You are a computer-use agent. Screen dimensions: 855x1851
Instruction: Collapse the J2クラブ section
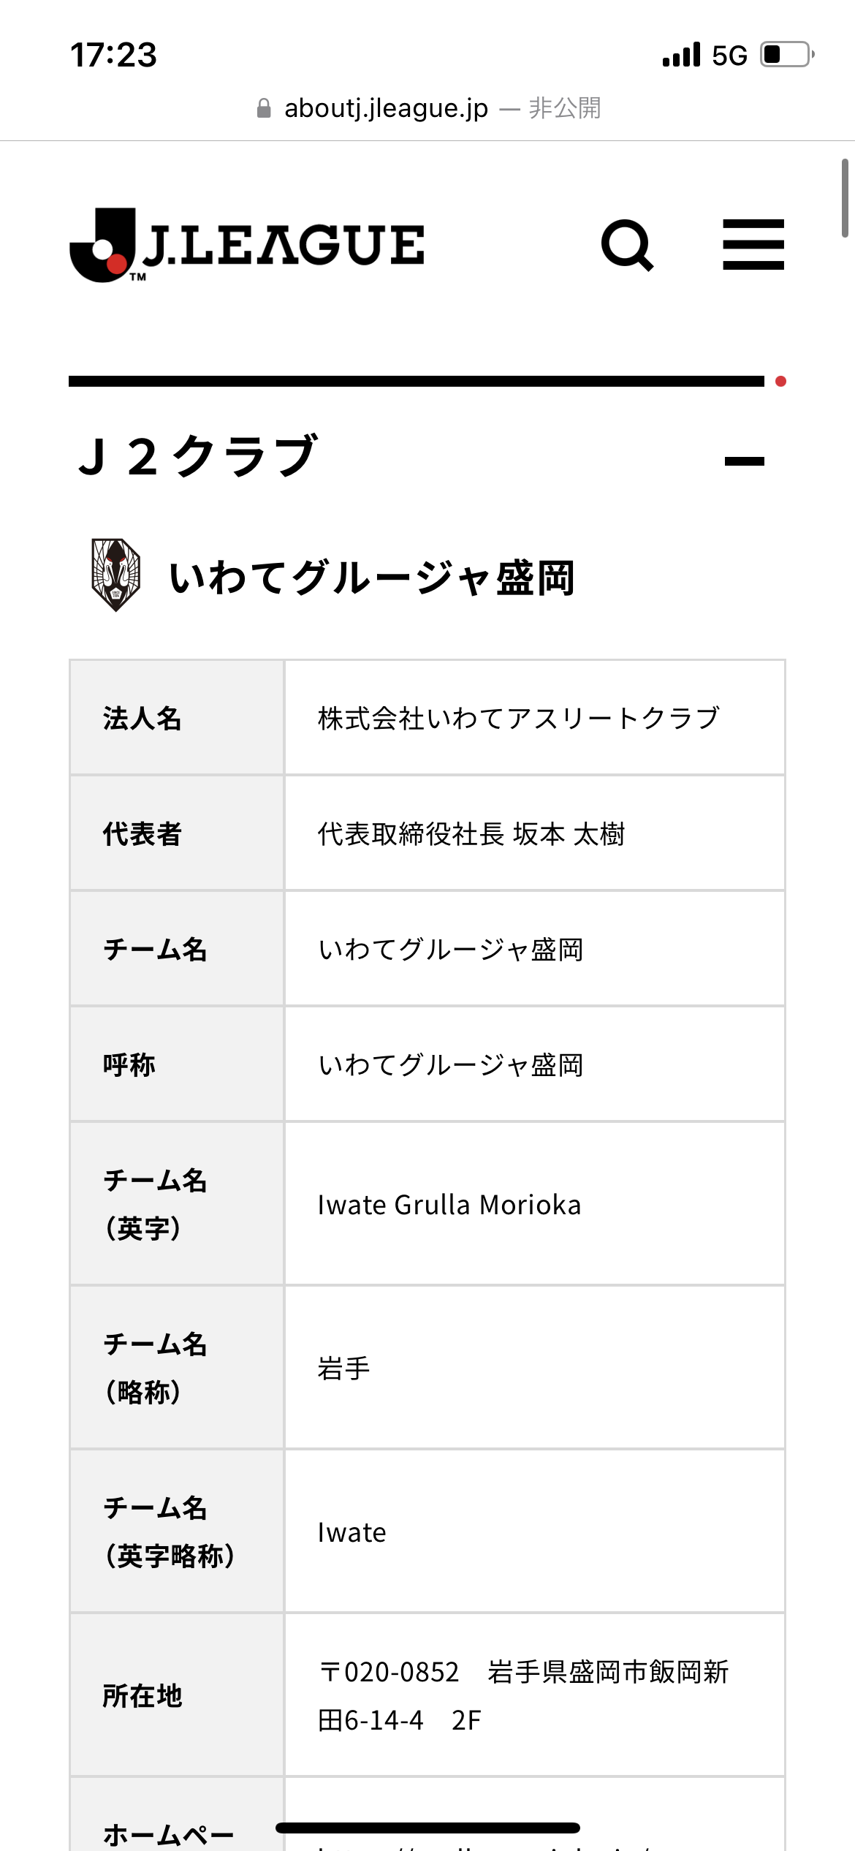click(x=744, y=461)
